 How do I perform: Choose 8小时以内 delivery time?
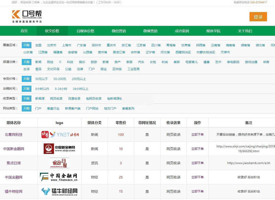coord(43,89)
